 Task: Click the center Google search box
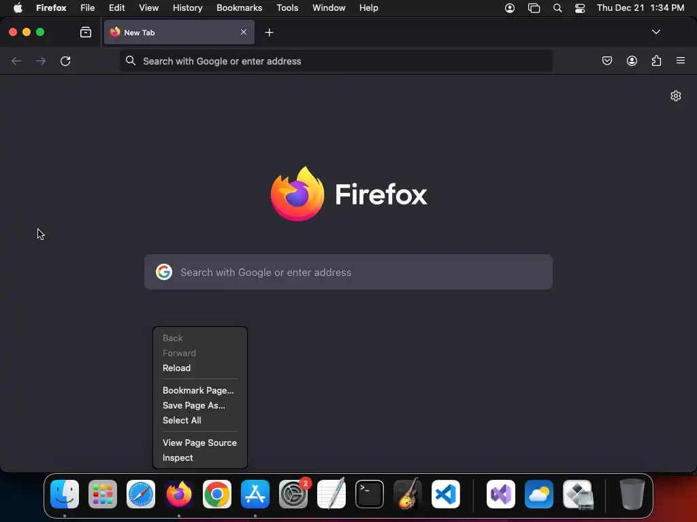pos(348,272)
